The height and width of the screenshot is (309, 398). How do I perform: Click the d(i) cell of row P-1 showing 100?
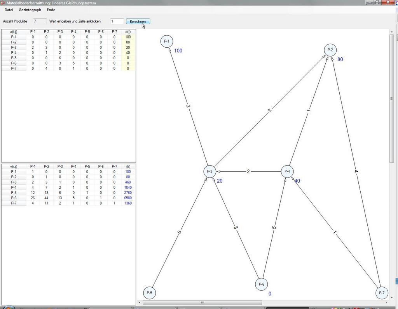pyautogui.click(x=128, y=37)
